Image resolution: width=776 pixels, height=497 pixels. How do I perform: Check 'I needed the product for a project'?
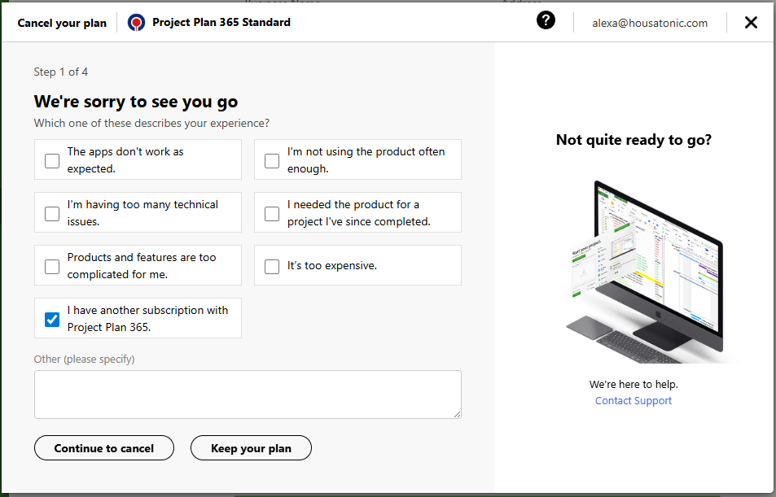(272, 214)
